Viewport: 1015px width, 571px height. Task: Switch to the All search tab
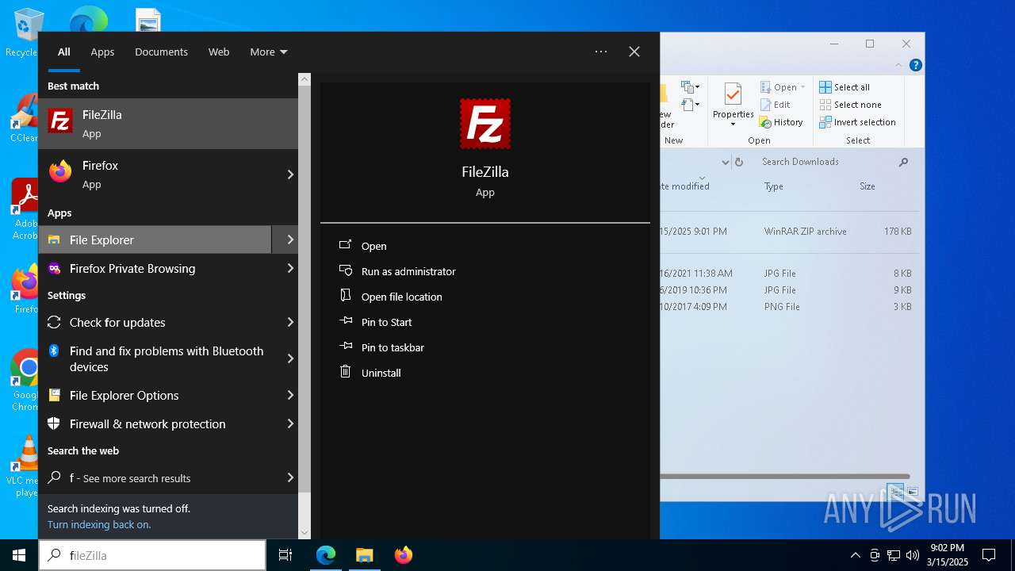pos(64,52)
